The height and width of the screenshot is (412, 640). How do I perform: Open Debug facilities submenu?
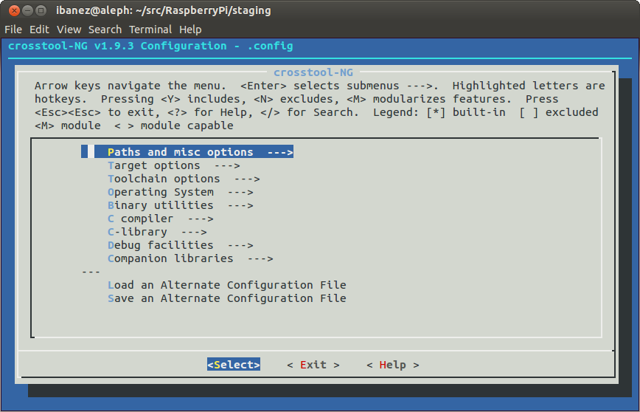[181, 245]
